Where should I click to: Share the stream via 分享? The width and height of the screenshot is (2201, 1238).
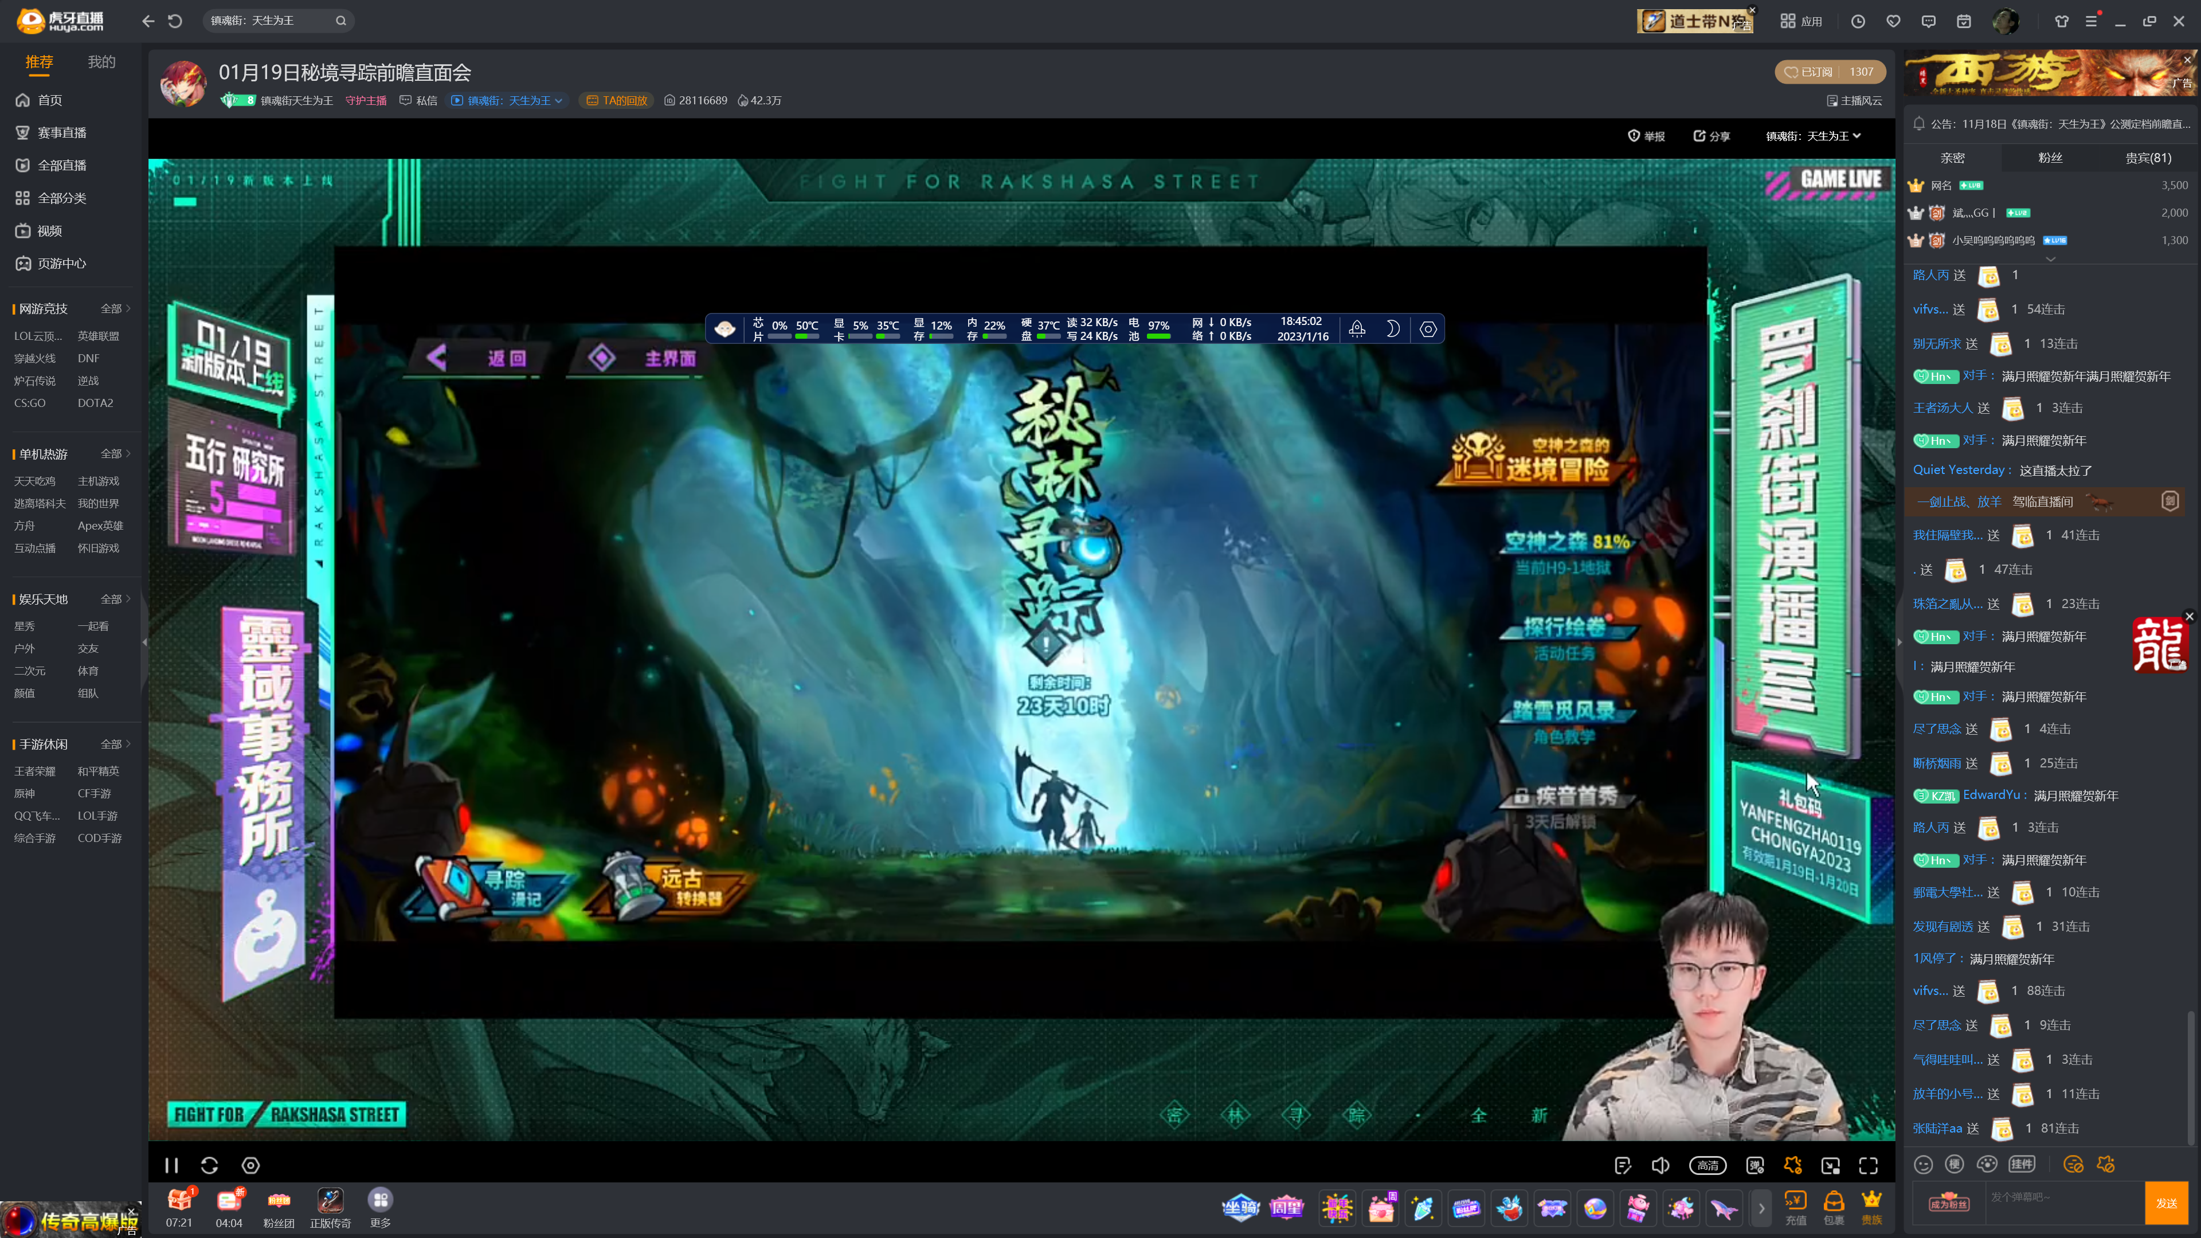click(x=1712, y=136)
